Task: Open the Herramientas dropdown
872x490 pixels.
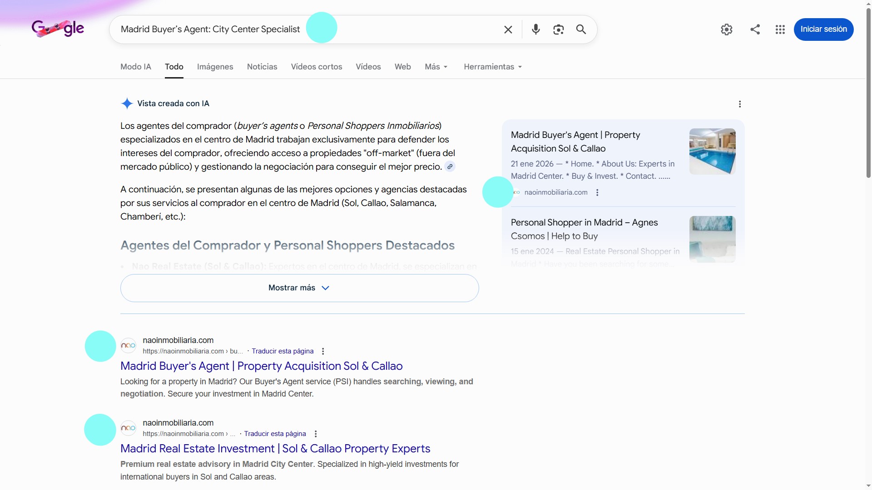Action: 493,67
